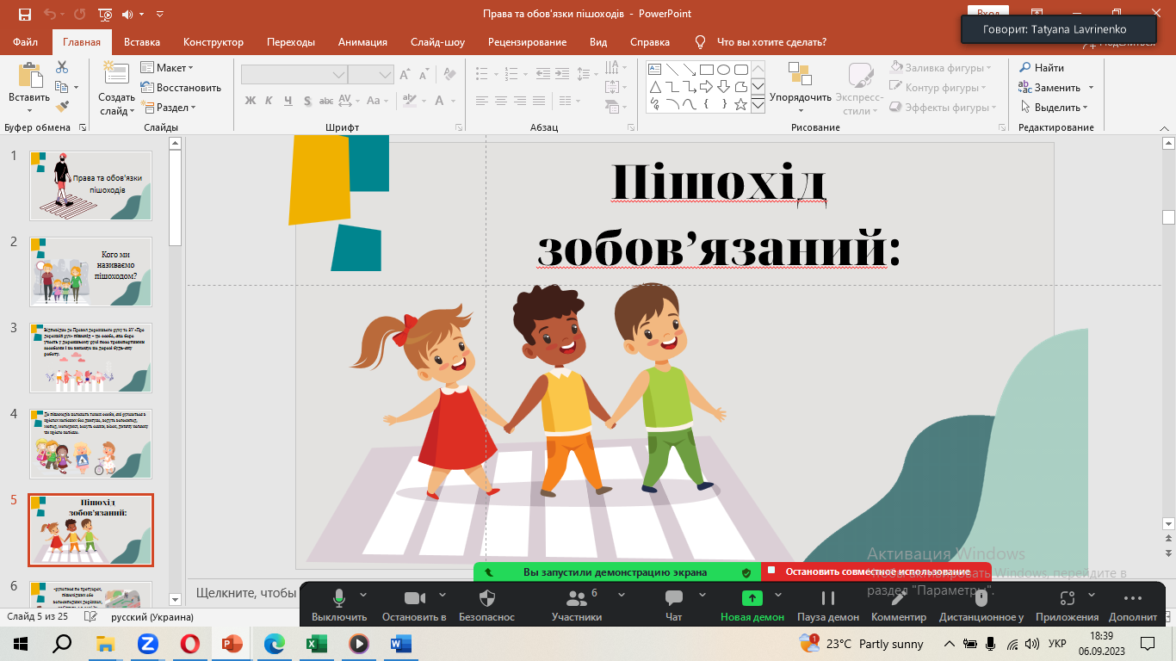This screenshot has width=1176, height=661.
Task: Click the slide panel vertical scrollbar
Action: pyautogui.click(x=176, y=370)
